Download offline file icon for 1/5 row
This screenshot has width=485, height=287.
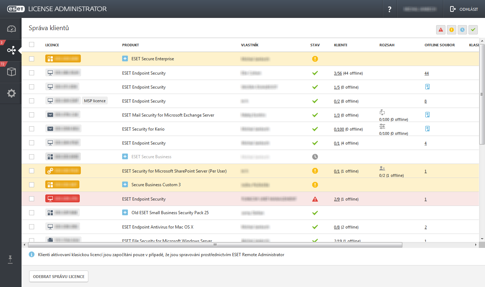[x=427, y=87]
